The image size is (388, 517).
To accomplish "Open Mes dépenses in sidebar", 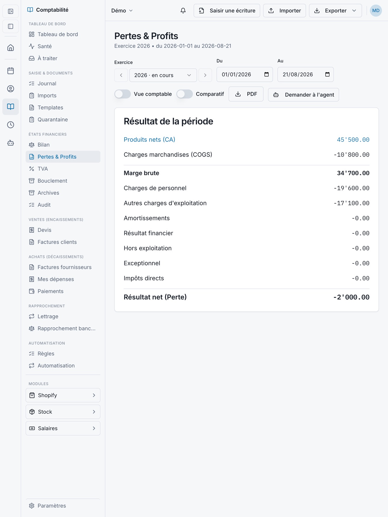I will 63,279.
